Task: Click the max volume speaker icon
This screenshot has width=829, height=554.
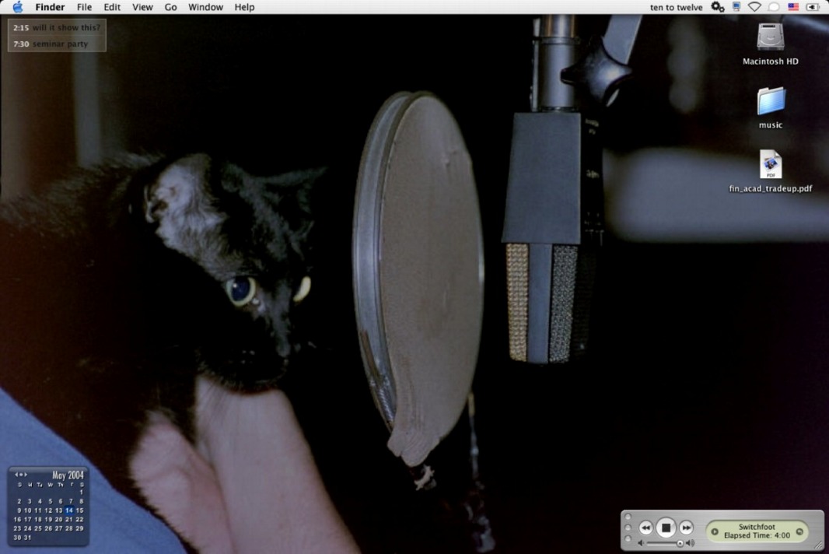Action: (690, 543)
